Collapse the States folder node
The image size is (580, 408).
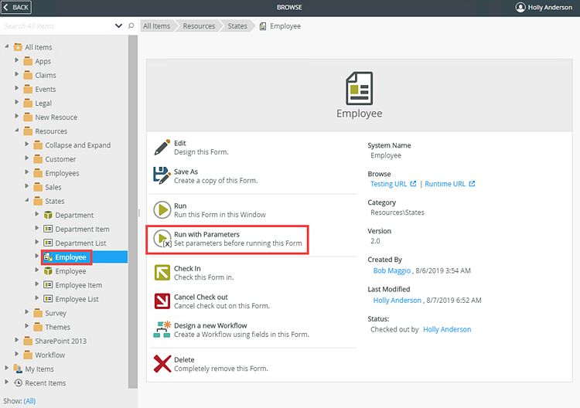click(x=27, y=201)
